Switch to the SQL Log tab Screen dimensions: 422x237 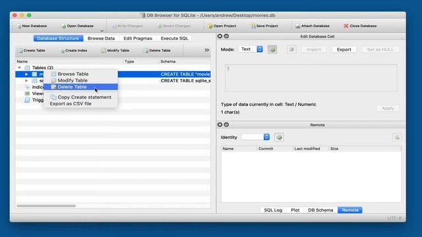pos(273,210)
